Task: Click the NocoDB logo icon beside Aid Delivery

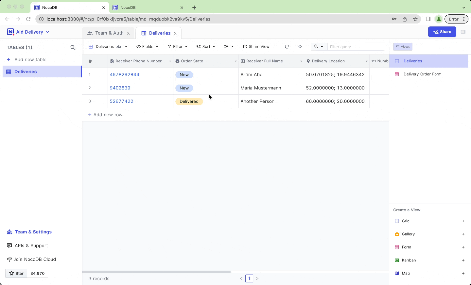Action: 10,32
